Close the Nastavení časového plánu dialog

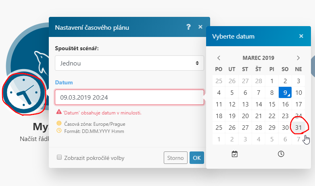point(200,27)
